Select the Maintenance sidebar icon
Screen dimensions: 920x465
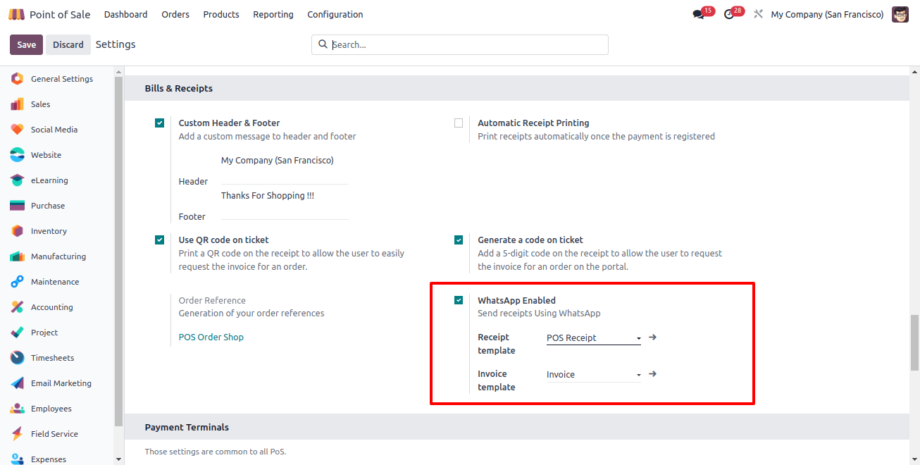[18, 282]
